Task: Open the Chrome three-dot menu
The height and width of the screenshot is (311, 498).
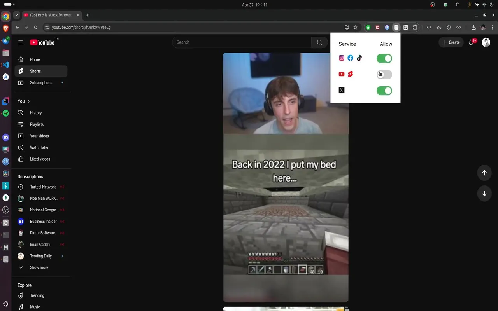Action: tap(493, 28)
